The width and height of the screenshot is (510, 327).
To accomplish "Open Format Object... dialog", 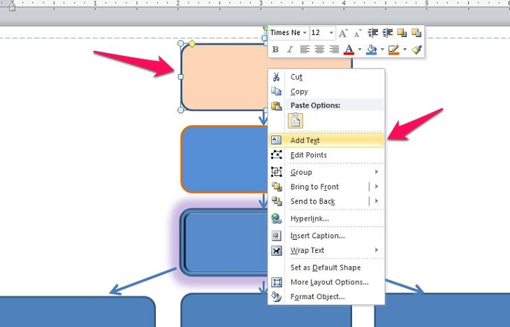I will coord(317,297).
